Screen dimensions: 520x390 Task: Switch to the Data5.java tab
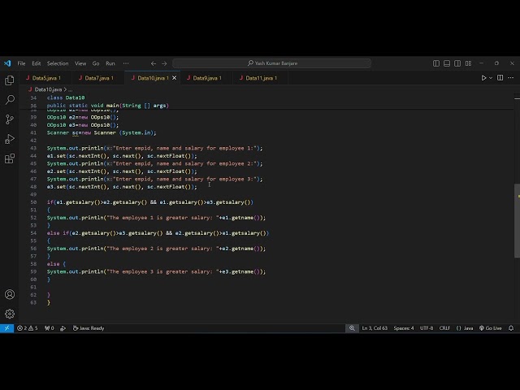(45, 78)
